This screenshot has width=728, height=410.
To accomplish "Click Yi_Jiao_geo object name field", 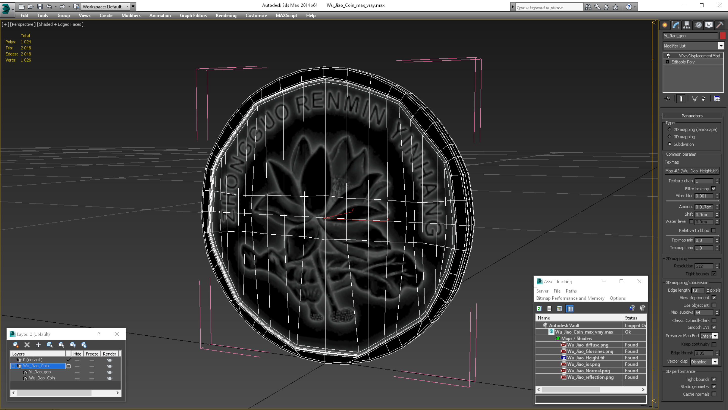I will point(690,36).
